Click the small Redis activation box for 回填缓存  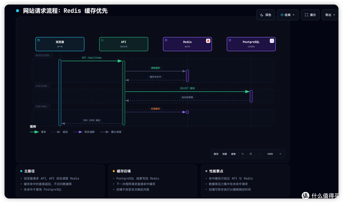(187, 112)
